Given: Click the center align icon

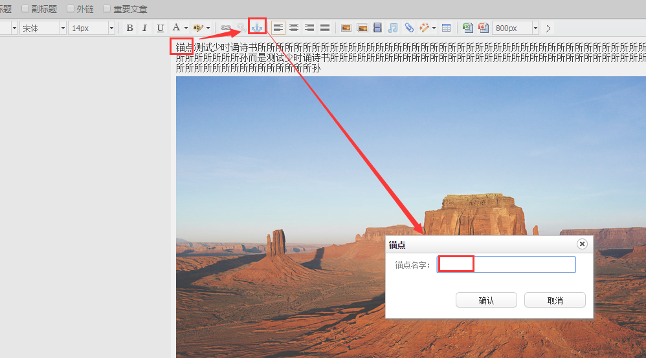Looking at the screenshot, I should pos(294,28).
